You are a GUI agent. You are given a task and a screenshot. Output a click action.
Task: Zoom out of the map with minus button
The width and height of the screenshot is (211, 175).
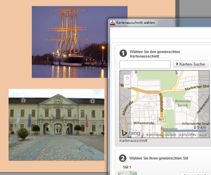tap(127, 84)
